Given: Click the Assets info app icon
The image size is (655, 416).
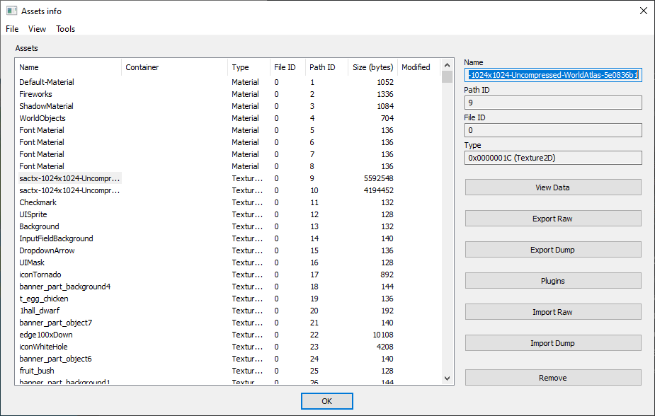Looking at the screenshot, I should tap(11, 11).
